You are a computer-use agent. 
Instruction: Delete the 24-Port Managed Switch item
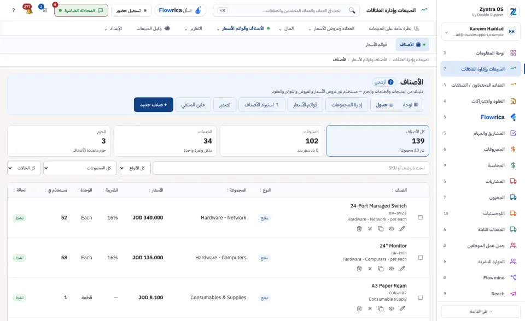coord(359,229)
